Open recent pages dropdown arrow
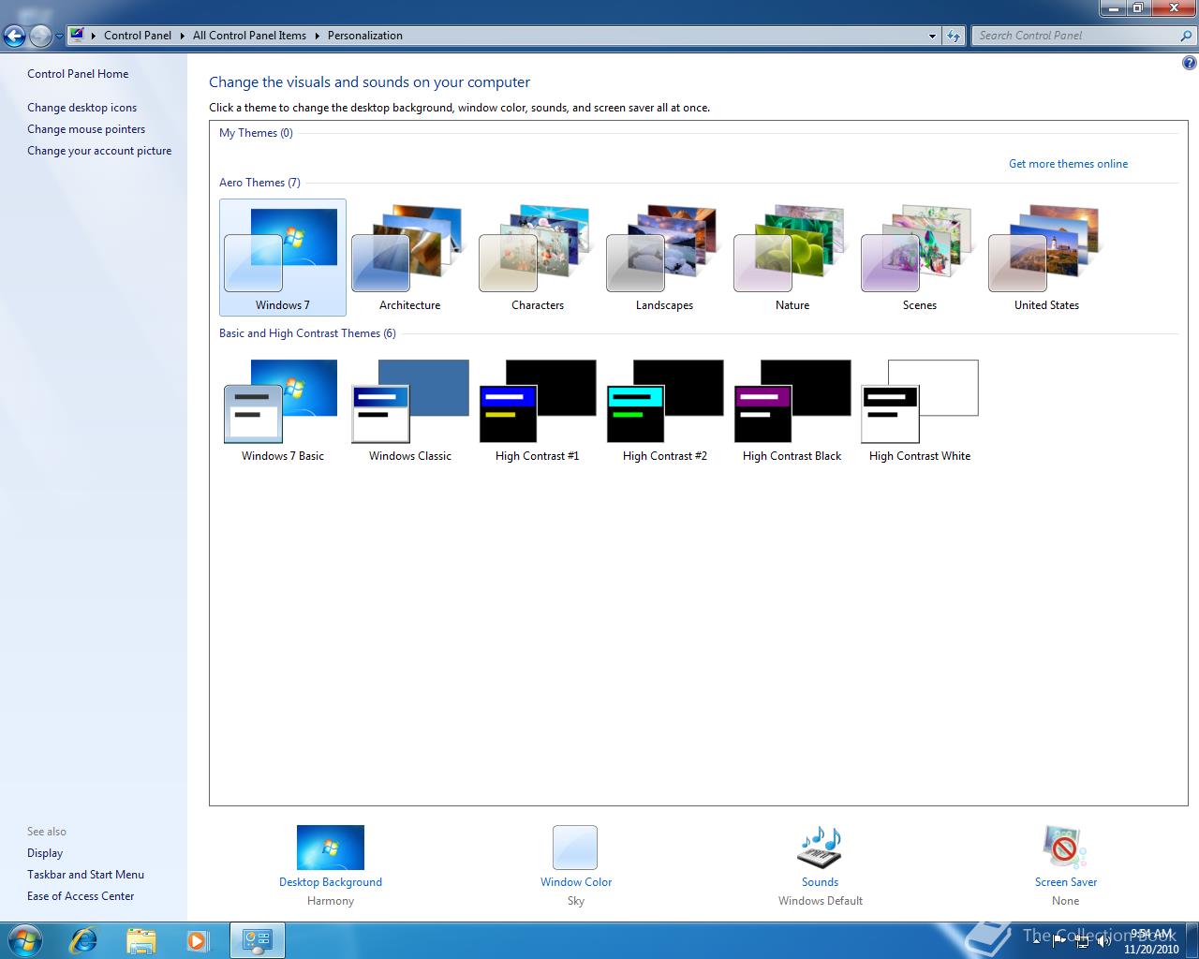The width and height of the screenshot is (1199, 959). 59,37
